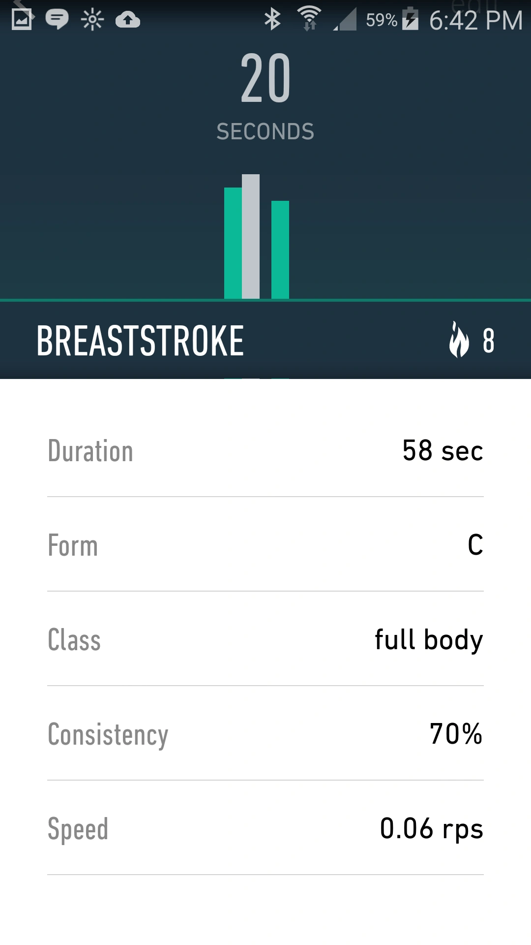This screenshot has height=945, width=531.
Task: Tap the Speed row showing 0.06 rps
Action: click(x=265, y=828)
